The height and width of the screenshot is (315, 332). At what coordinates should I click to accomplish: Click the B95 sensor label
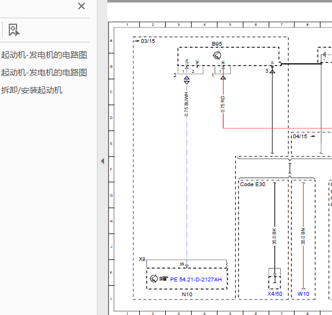pos(217,44)
